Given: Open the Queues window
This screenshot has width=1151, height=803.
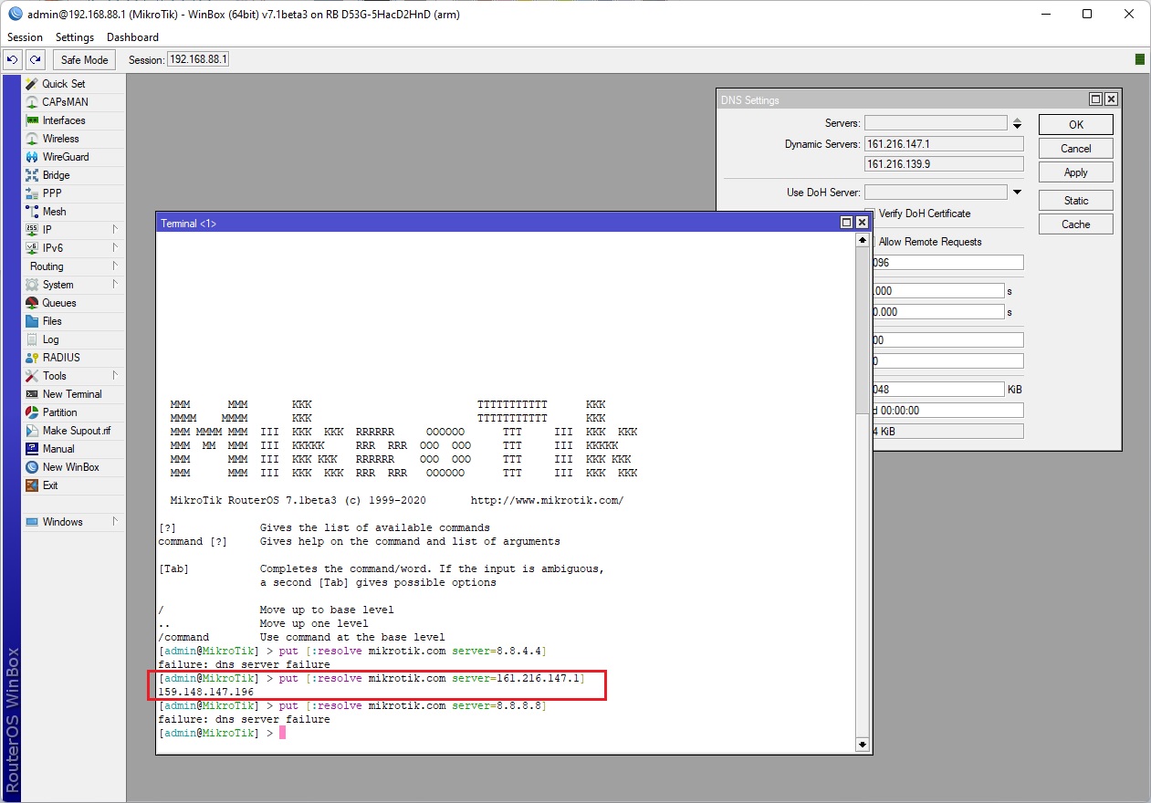Looking at the screenshot, I should click(59, 303).
